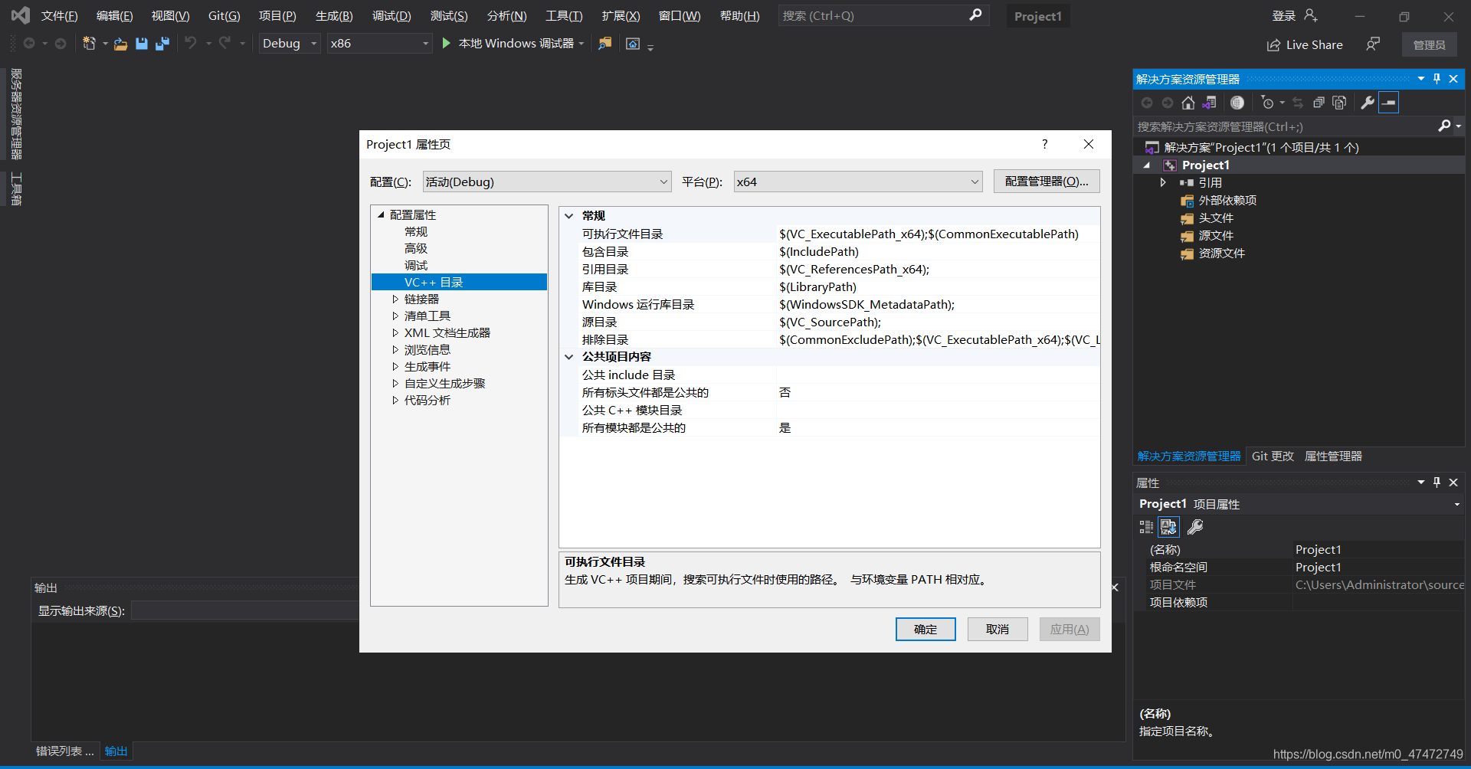The image size is (1471, 769).
Task: Click the 配置管理器(O)... button
Action: (1047, 181)
